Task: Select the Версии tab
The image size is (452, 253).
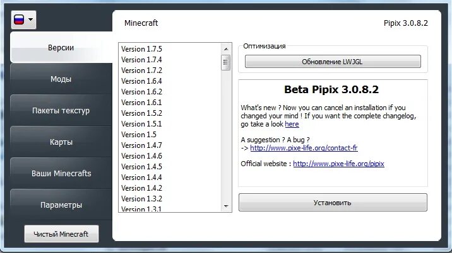Action: (61, 47)
